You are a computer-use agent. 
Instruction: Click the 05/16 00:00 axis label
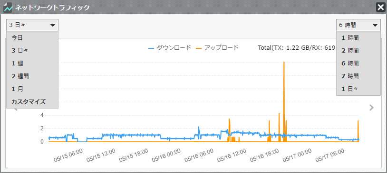(x=166, y=155)
